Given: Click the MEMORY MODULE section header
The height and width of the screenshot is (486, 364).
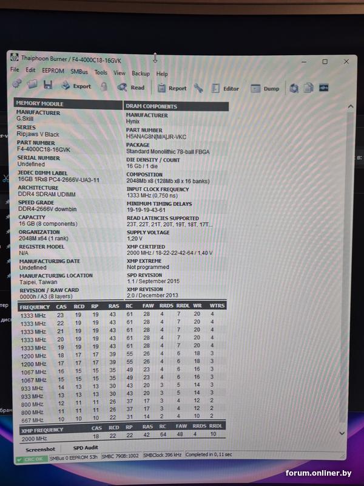Looking at the screenshot, I should pyautogui.click(x=68, y=104).
